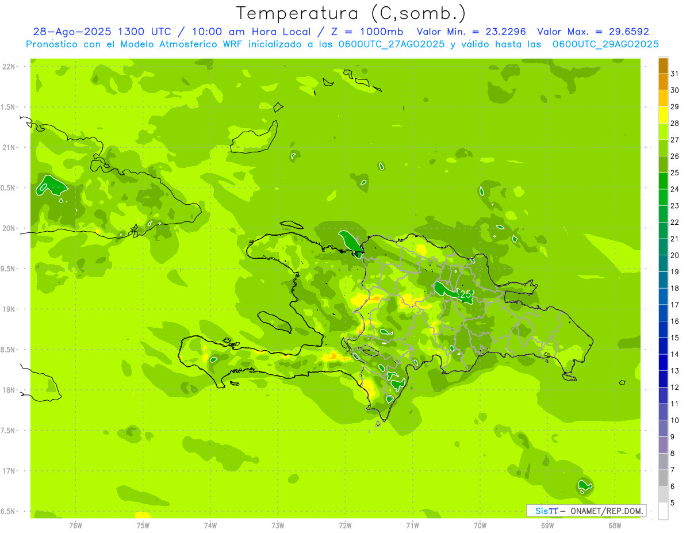
Task: Click the legend value "5"
Action: click(673, 503)
